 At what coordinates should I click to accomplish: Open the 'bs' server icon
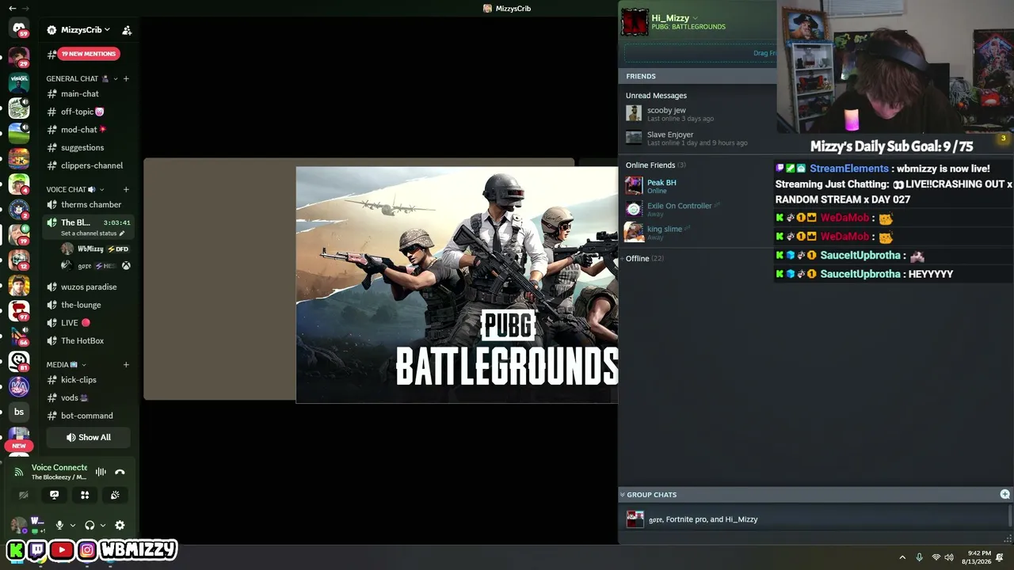pyautogui.click(x=19, y=412)
